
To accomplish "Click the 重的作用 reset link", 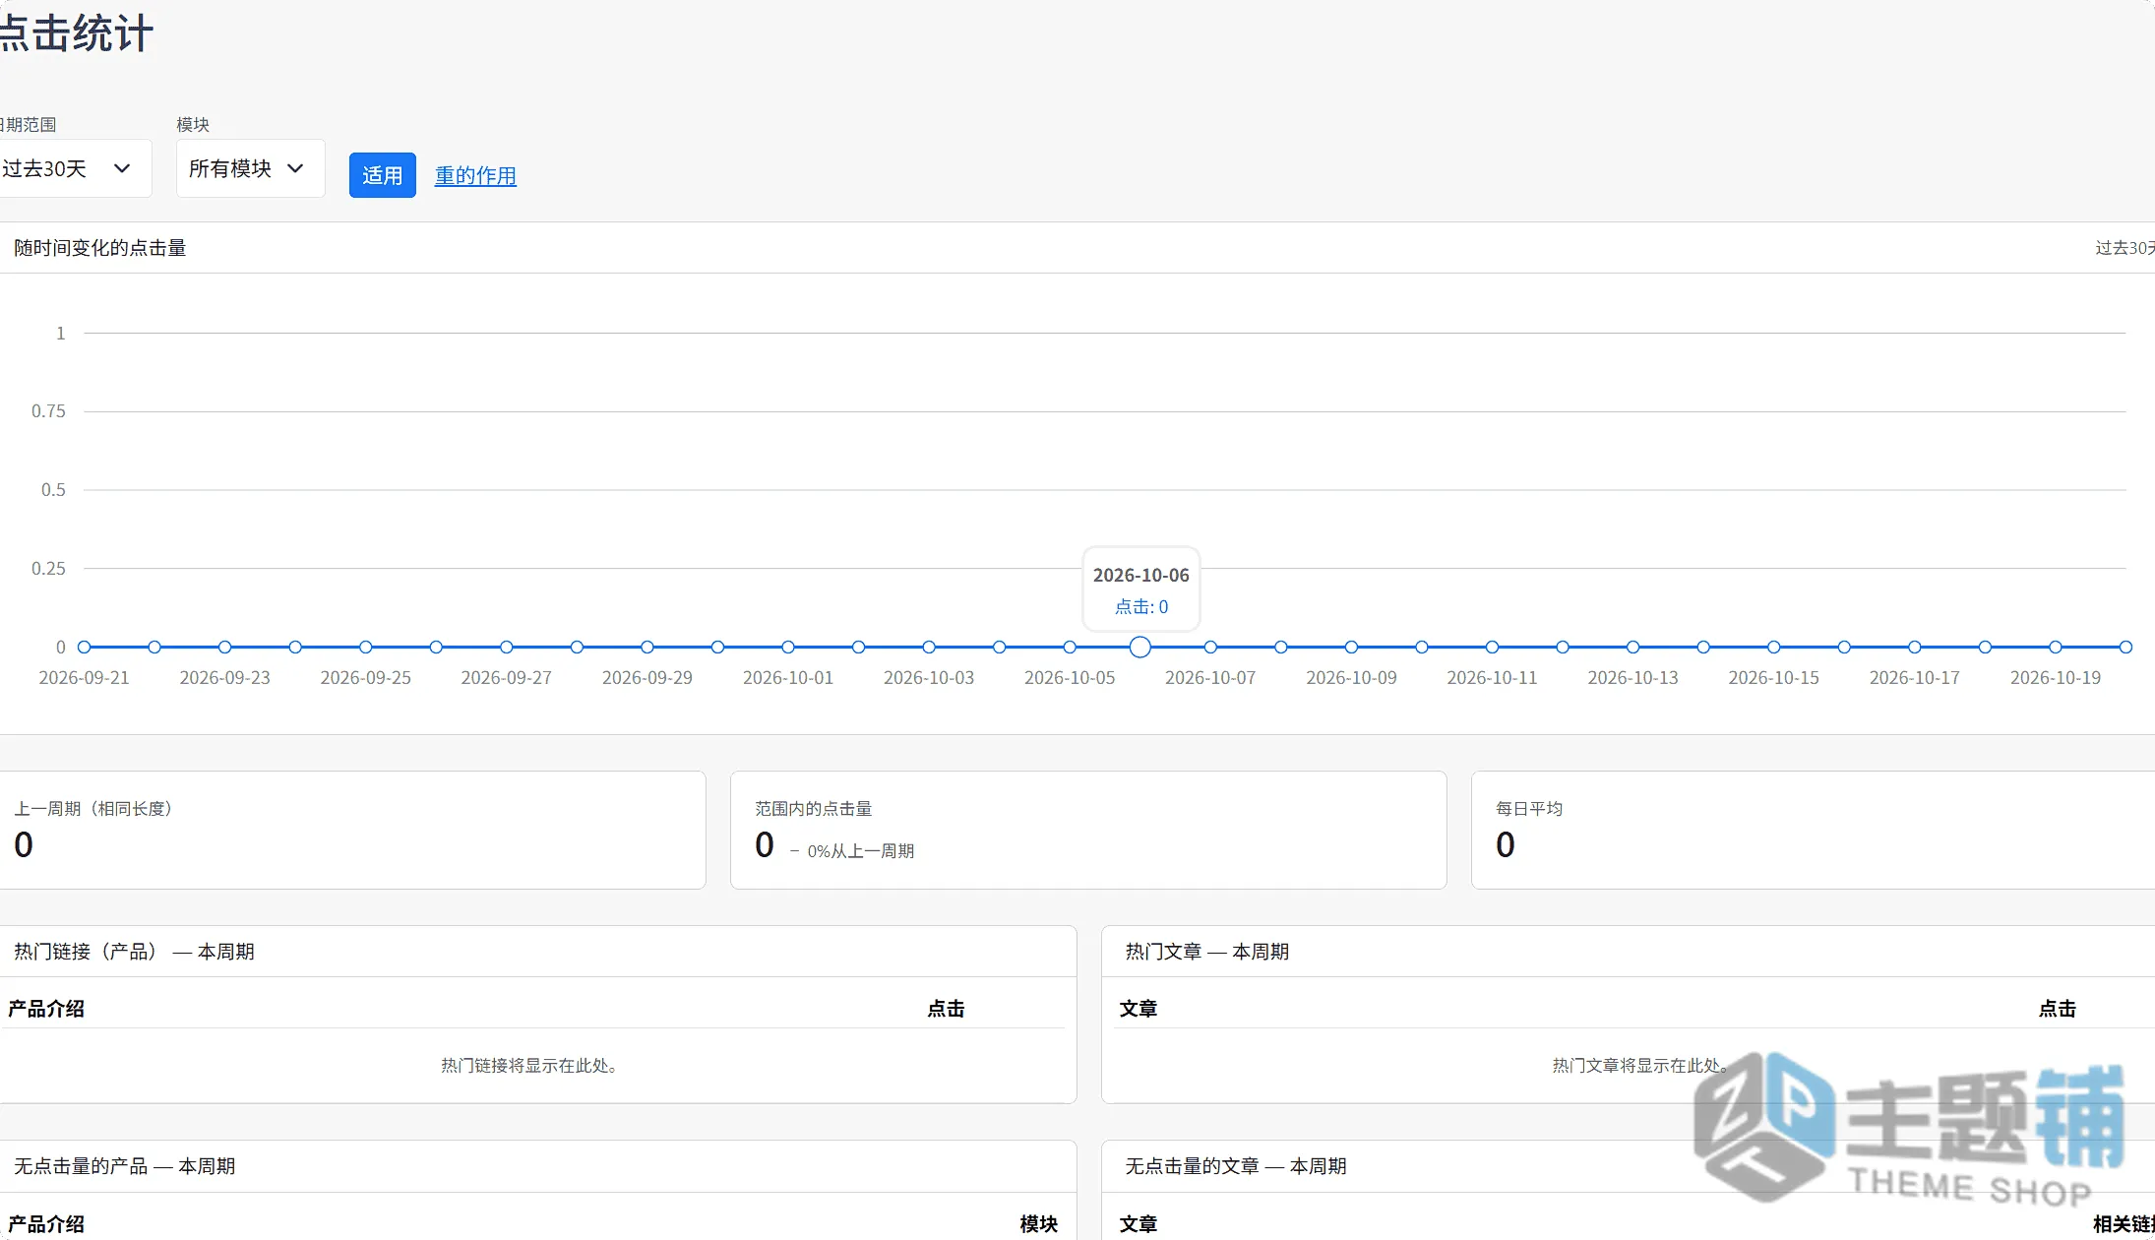I will (x=475, y=175).
